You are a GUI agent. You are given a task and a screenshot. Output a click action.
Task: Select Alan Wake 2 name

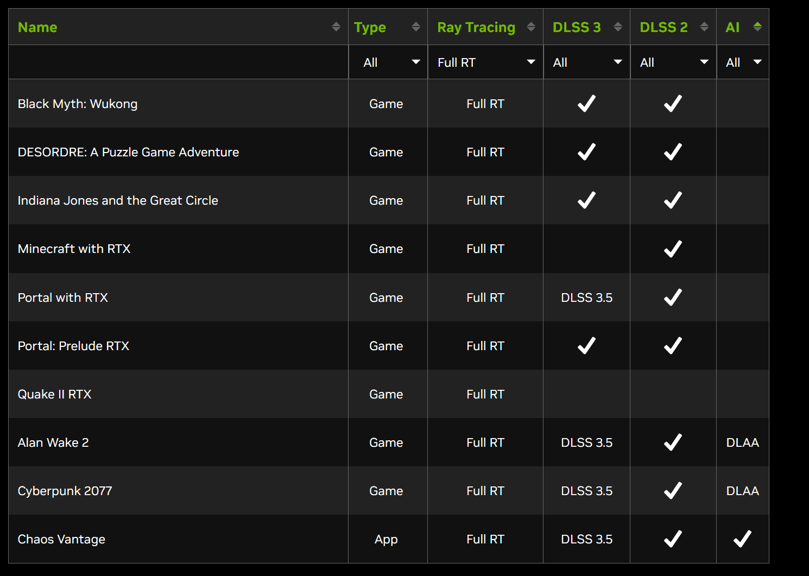point(53,442)
